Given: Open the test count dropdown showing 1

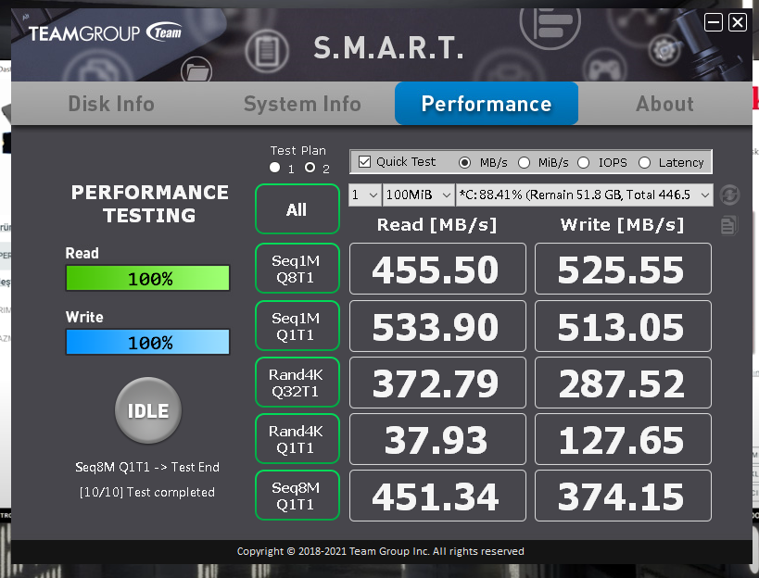Looking at the screenshot, I should click(x=365, y=195).
